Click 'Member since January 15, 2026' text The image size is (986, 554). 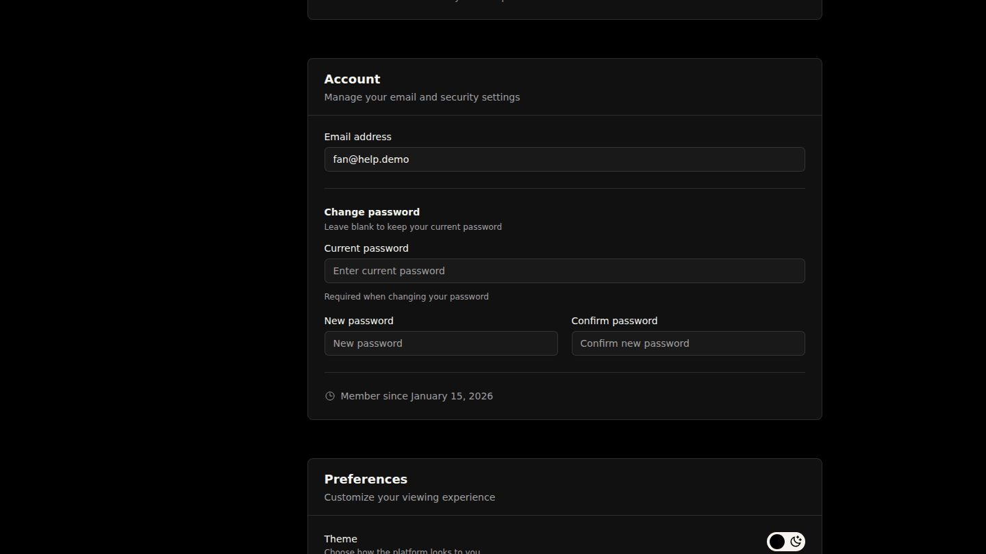[x=416, y=396]
